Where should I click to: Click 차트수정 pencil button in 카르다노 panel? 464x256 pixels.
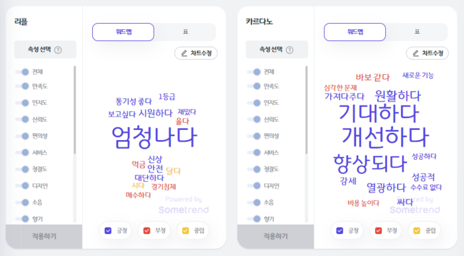coord(428,53)
